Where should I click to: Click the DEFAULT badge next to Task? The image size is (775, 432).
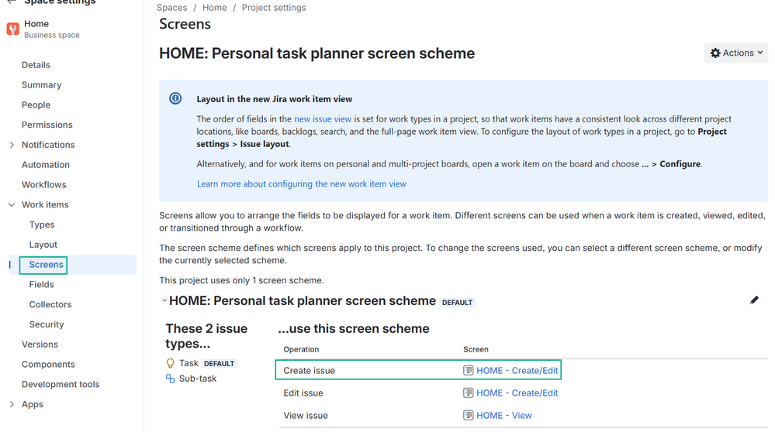[x=219, y=363]
